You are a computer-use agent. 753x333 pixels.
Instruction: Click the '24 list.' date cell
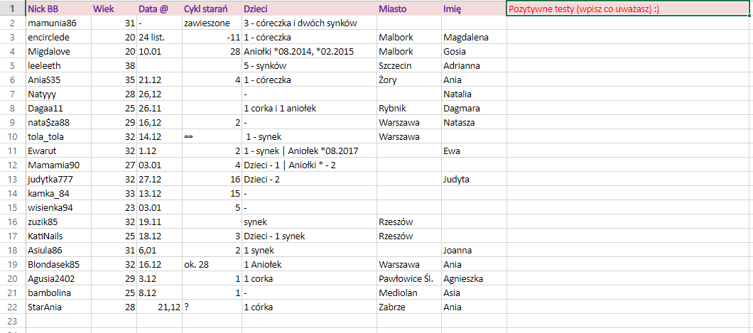(x=159, y=37)
